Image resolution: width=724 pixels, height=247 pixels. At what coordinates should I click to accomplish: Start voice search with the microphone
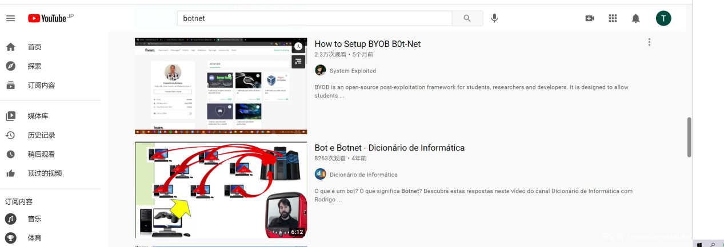point(494,18)
